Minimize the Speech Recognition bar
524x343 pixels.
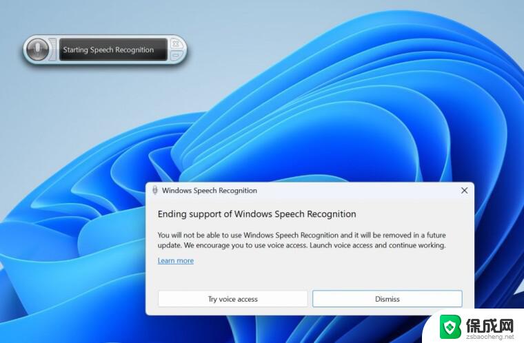coord(176,55)
